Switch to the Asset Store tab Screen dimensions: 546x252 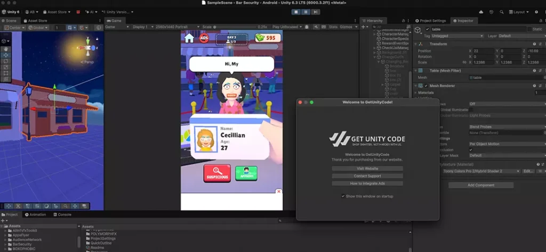pyautogui.click(x=35, y=21)
